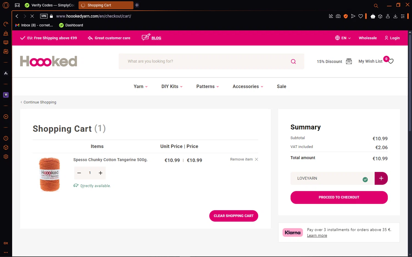Open the BLOG link
The width and height of the screenshot is (412, 257).
tap(156, 38)
